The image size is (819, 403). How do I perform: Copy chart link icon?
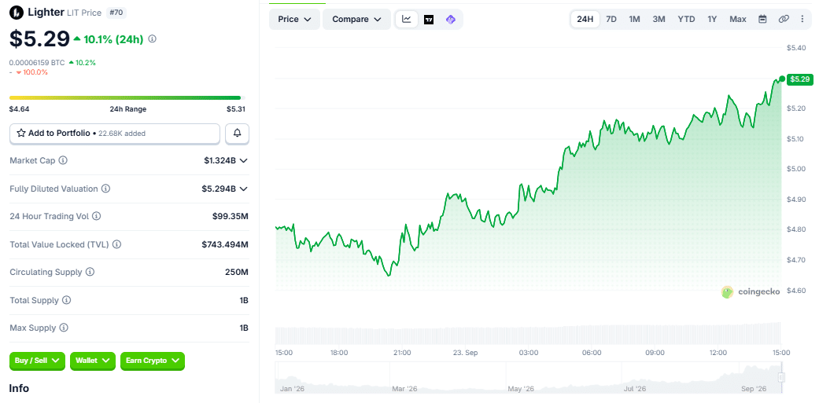784,20
